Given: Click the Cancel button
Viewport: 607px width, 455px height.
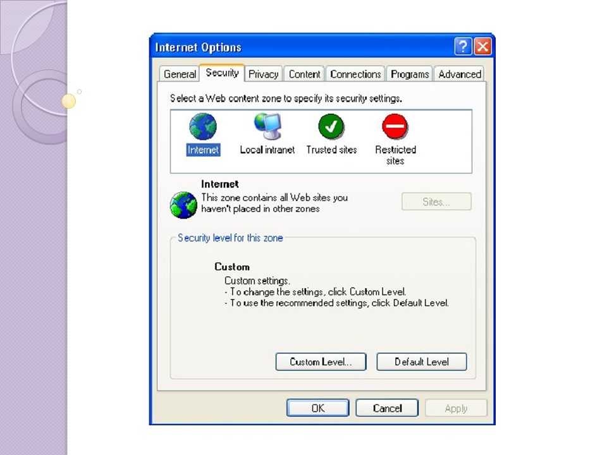Looking at the screenshot, I should [x=387, y=408].
